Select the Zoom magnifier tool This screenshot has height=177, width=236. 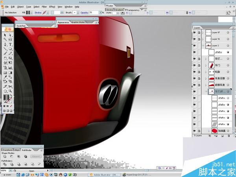[x=10, y=91]
